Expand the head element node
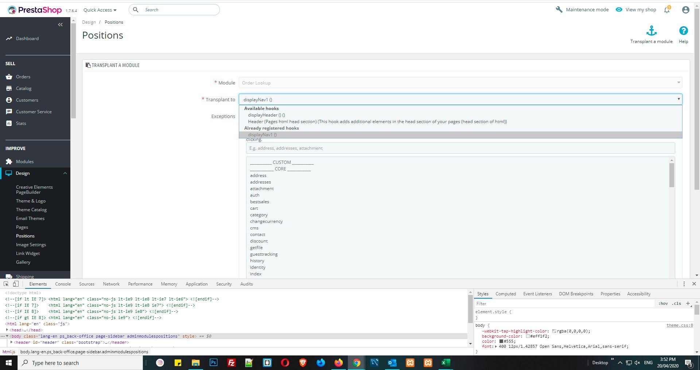700x370 pixels. click(7, 330)
